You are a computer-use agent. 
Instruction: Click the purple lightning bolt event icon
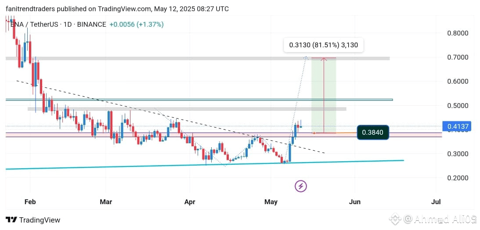(x=301, y=186)
